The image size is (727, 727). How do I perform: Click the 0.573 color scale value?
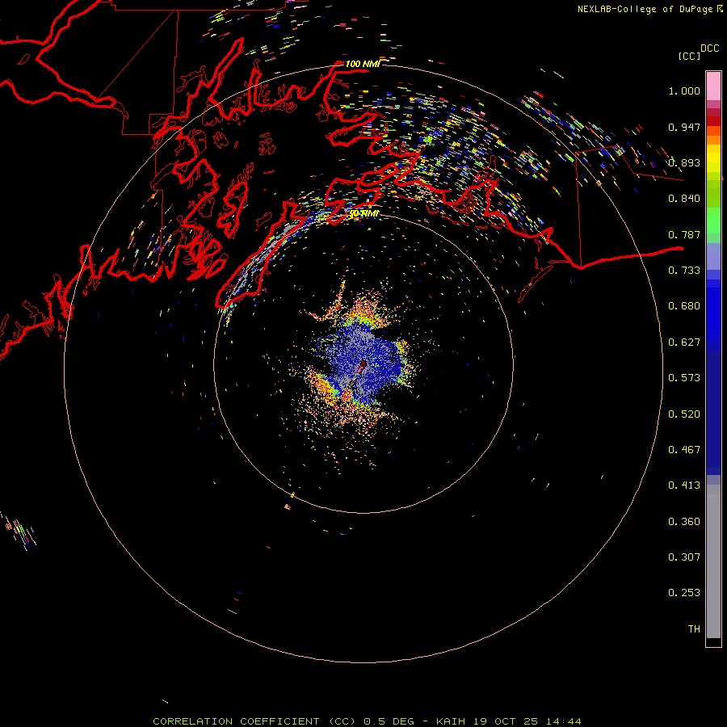click(684, 378)
